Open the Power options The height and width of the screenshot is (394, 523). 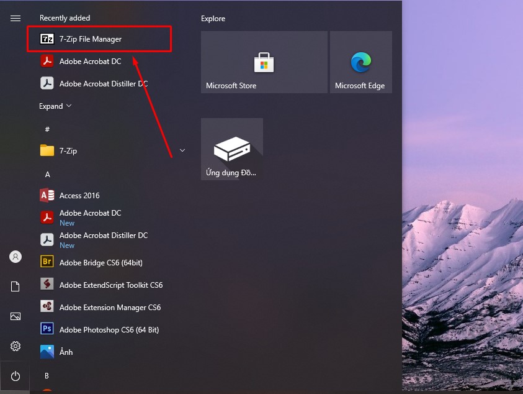pos(15,376)
